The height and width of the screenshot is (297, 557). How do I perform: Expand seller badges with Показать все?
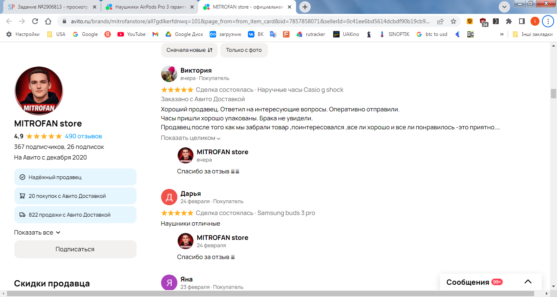37,233
